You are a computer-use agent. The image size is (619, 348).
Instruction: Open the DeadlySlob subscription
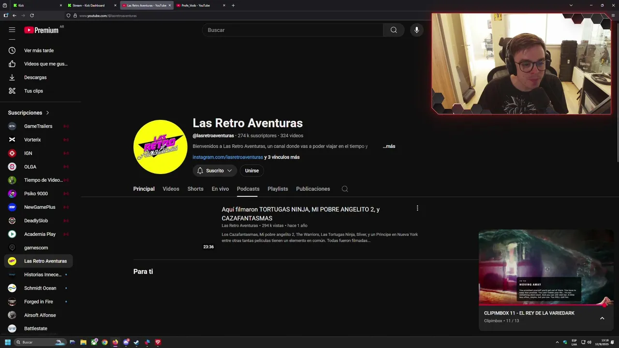pos(39,221)
